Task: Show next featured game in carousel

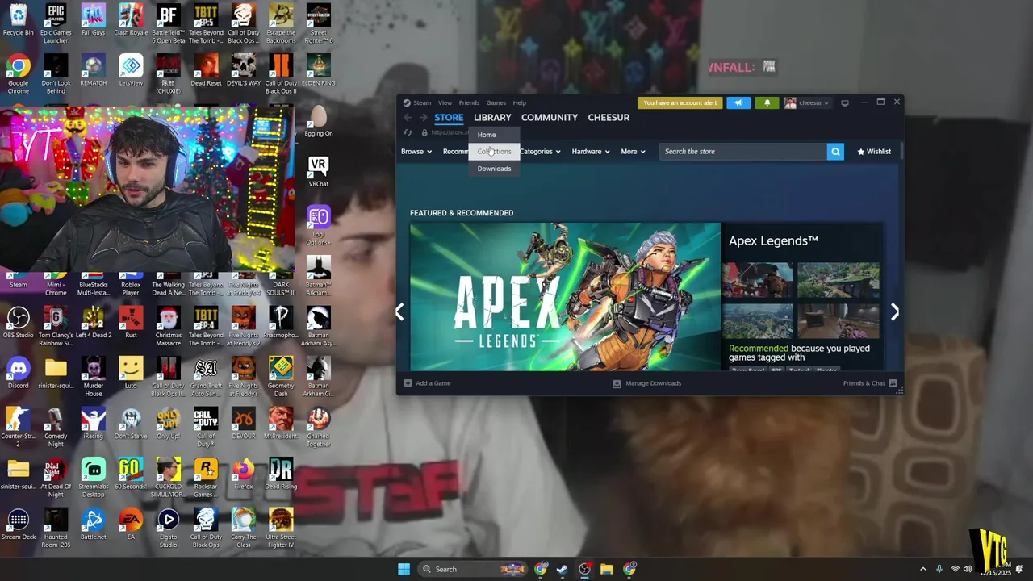Action: coord(894,312)
